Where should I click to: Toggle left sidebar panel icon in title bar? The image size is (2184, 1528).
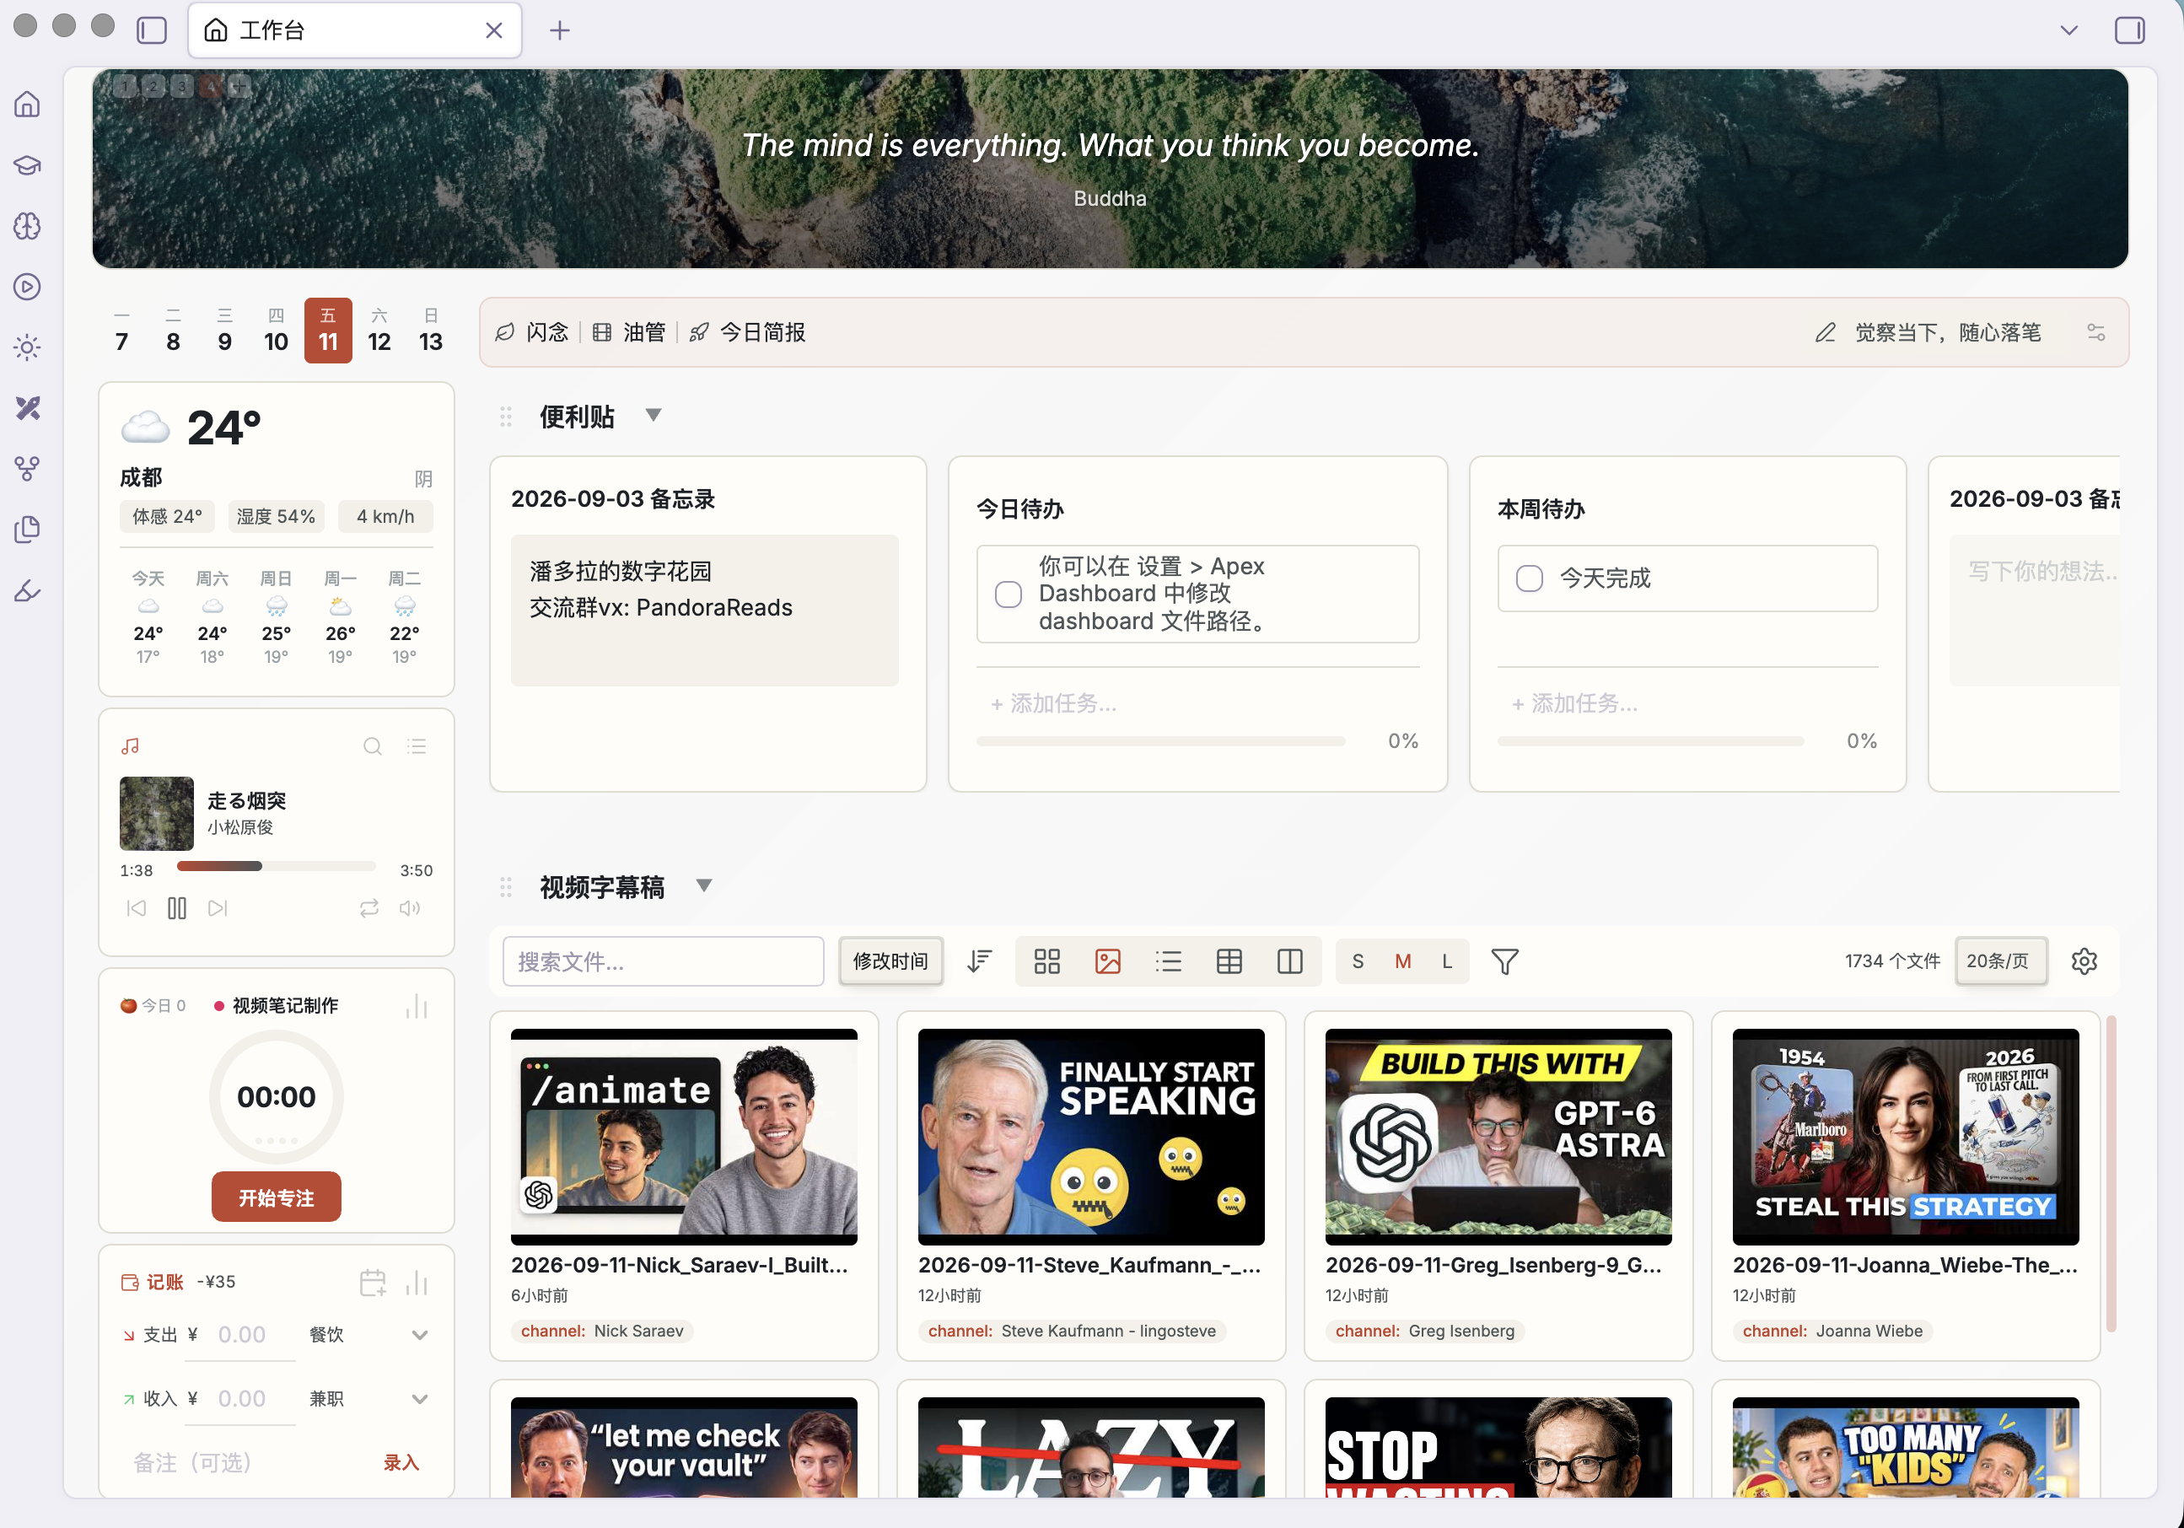point(151,30)
